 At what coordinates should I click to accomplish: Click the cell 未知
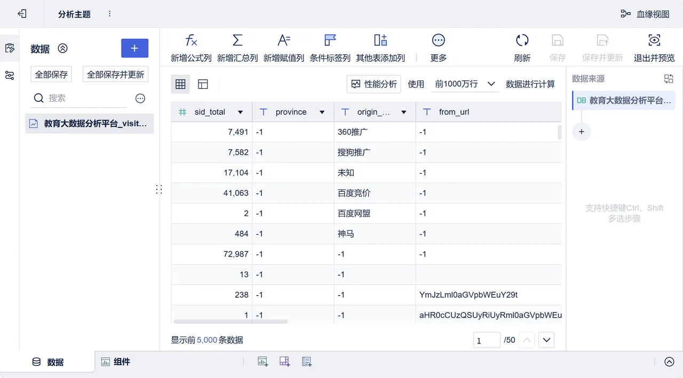(375, 173)
